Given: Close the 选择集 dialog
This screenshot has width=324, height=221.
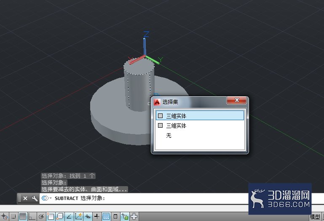Looking at the screenshot, I should click(237, 100).
